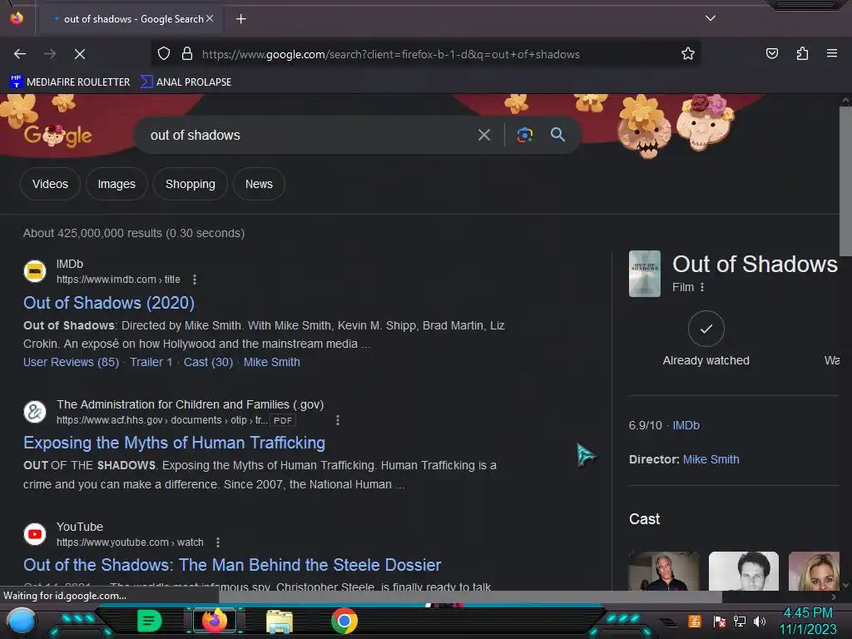Bookmark this page with the star
Image resolution: width=852 pixels, height=639 pixels.
[x=688, y=54]
